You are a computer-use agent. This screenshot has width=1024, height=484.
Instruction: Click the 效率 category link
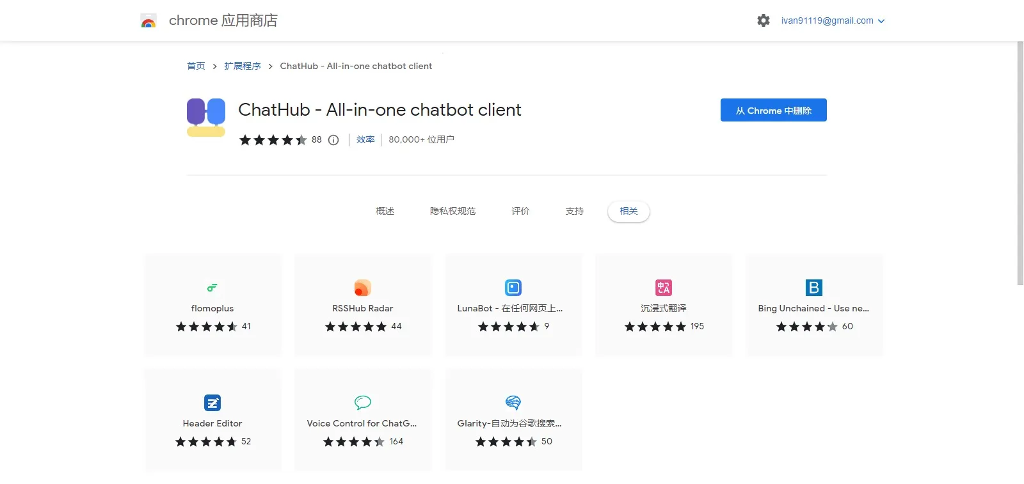click(x=365, y=139)
